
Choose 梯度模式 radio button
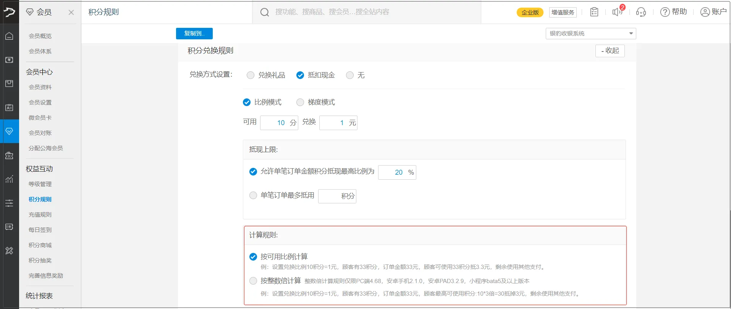pyautogui.click(x=300, y=102)
